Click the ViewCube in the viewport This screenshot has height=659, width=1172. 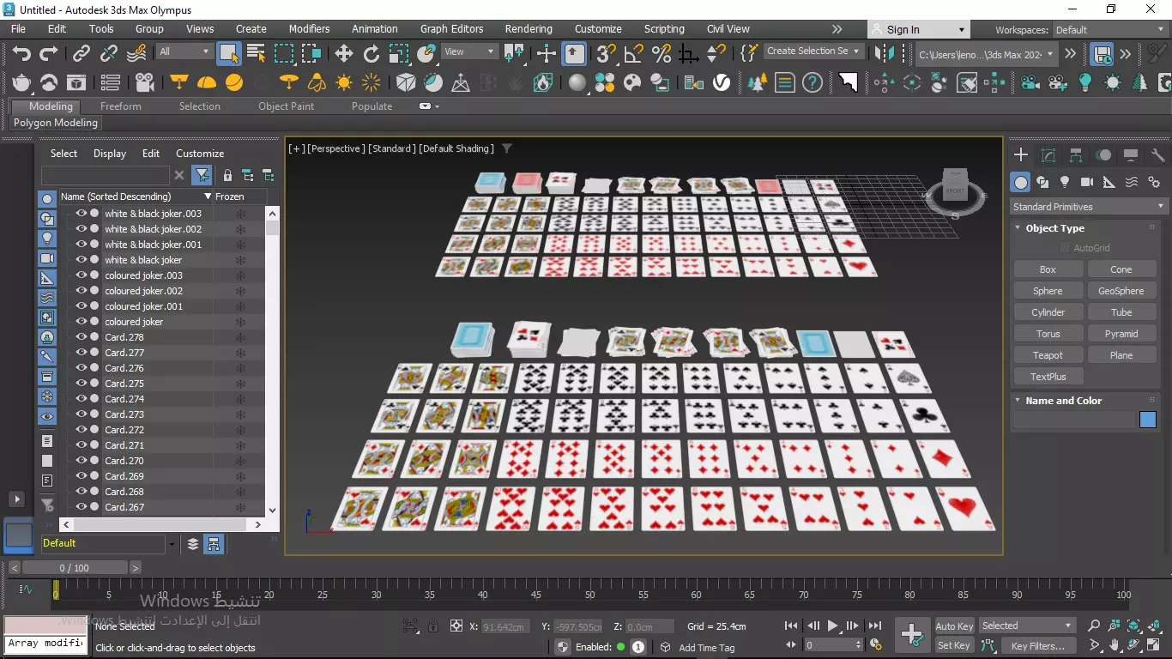955,185
